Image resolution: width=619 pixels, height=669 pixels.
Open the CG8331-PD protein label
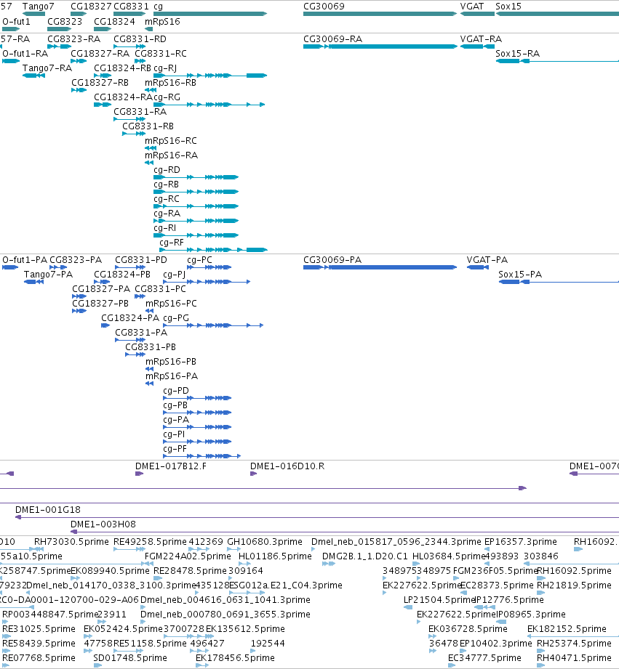point(141,260)
